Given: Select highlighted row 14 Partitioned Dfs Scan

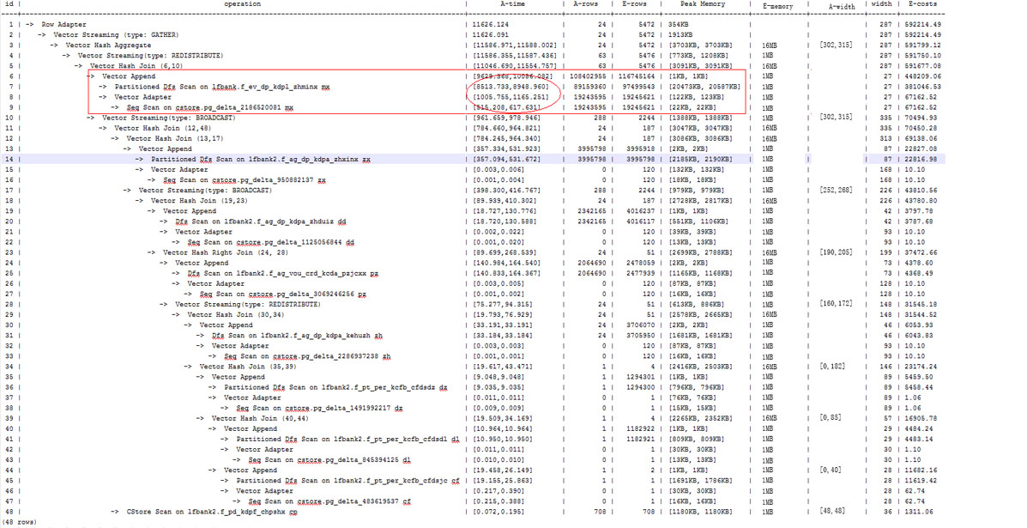Looking at the screenshot, I should (x=260, y=159).
